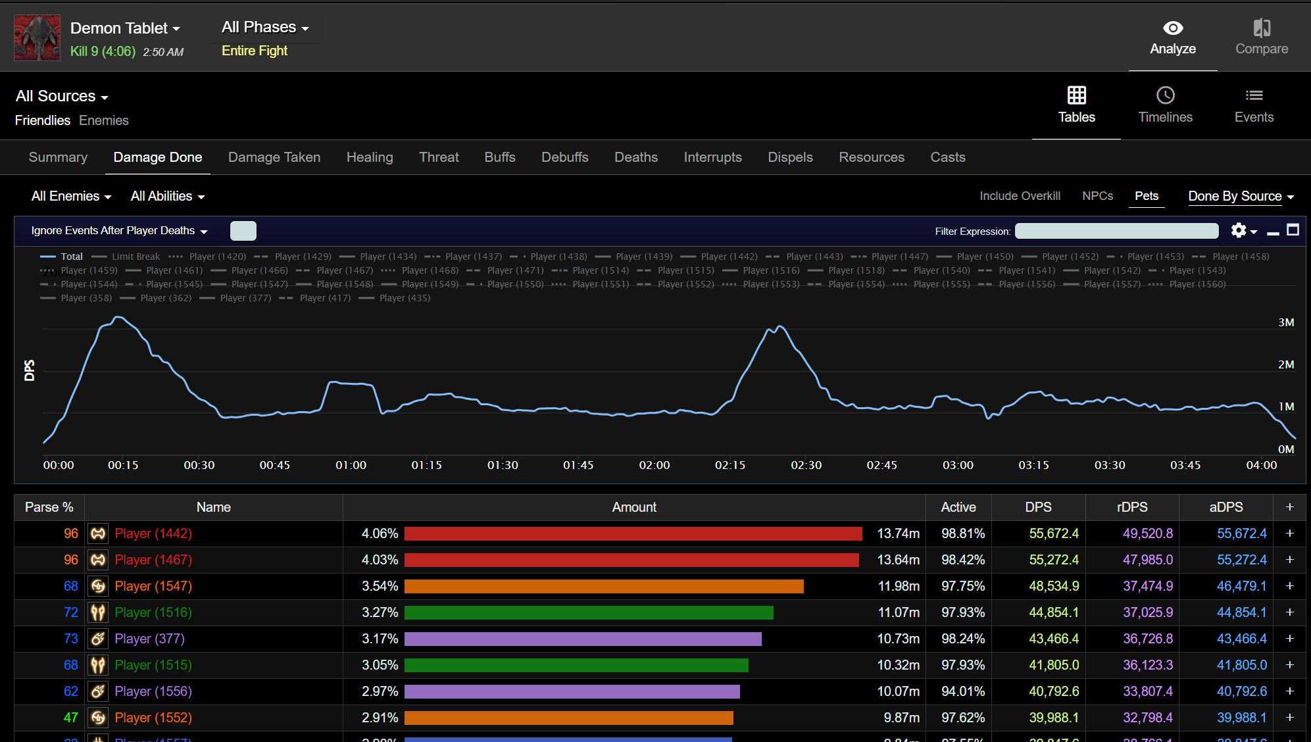1311x742 pixels.
Task: Open the All Enemies dropdown
Action: (x=71, y=196)
